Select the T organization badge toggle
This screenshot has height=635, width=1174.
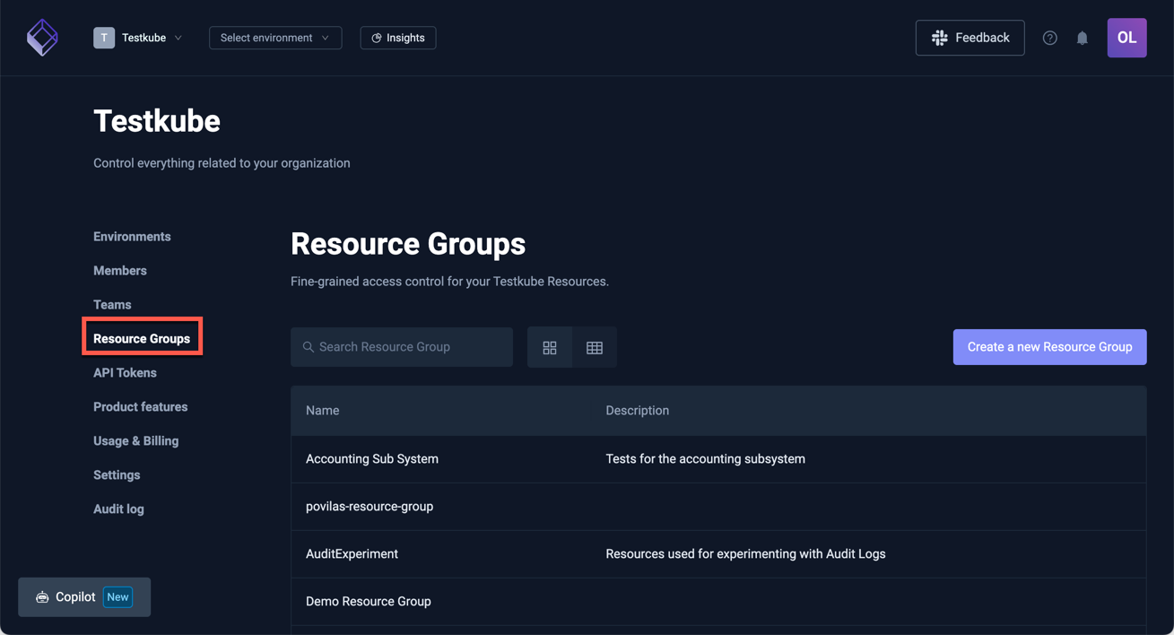point(104,37)
